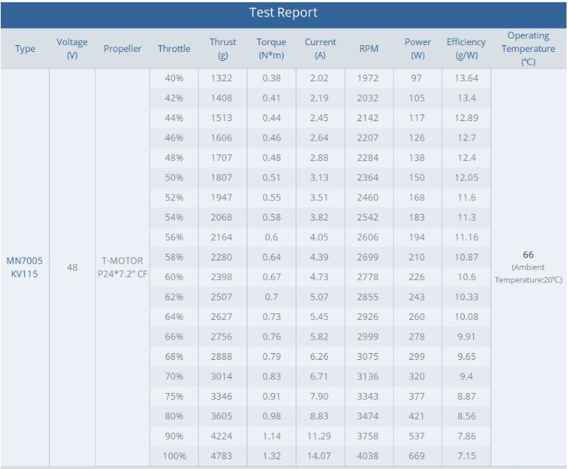Viewport: 568px width, 469px height.
Task: Open the MN7005 KV115 type link
Action: point(25,267)
